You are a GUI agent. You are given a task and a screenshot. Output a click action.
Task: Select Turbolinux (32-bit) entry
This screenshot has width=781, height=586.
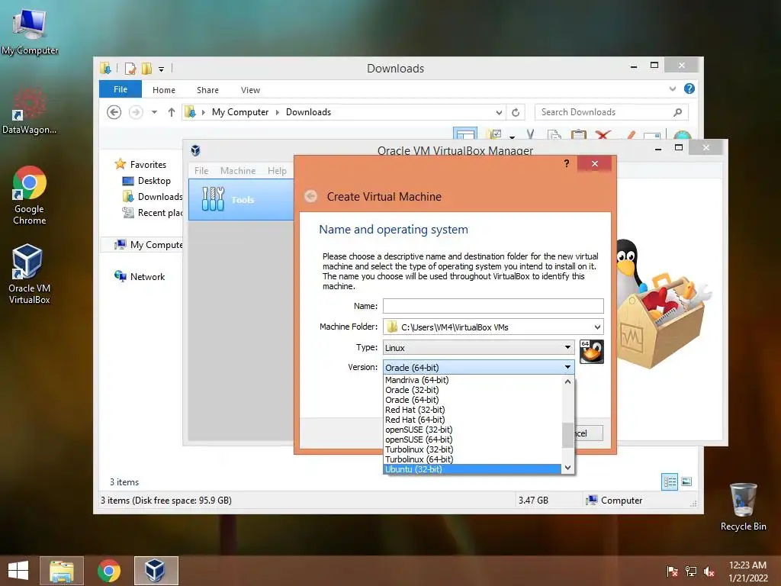point(472,449)
